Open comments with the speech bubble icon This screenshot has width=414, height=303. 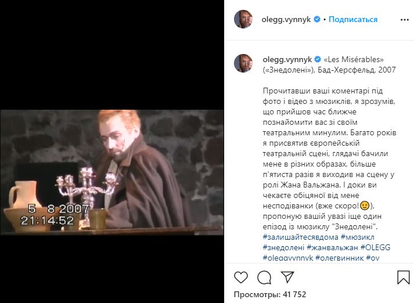pyautogui.click(x=264, y=277)
